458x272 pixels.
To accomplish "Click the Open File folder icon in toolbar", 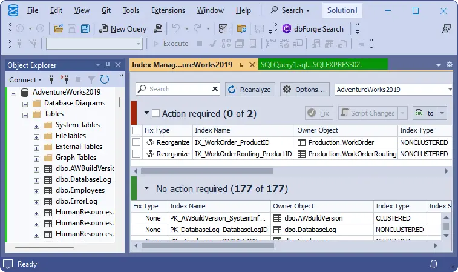I will [x=58, y=28].
